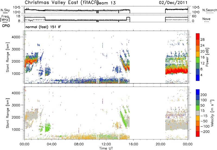
Task: Click the 'Time UT' axis title
Action: point(106,148)
